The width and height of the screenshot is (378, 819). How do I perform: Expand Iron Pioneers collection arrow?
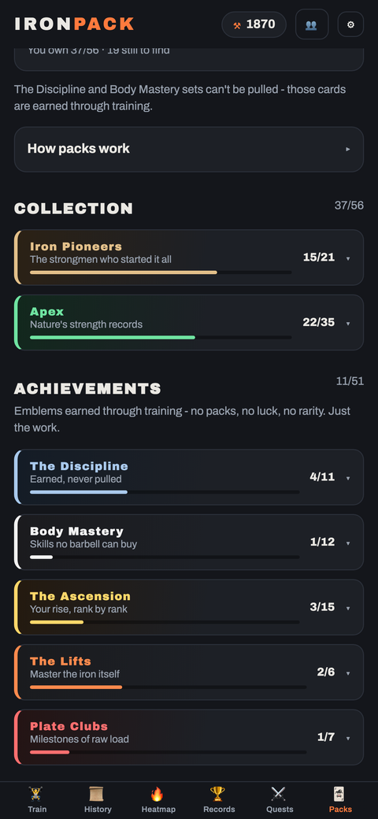[348, 258]
